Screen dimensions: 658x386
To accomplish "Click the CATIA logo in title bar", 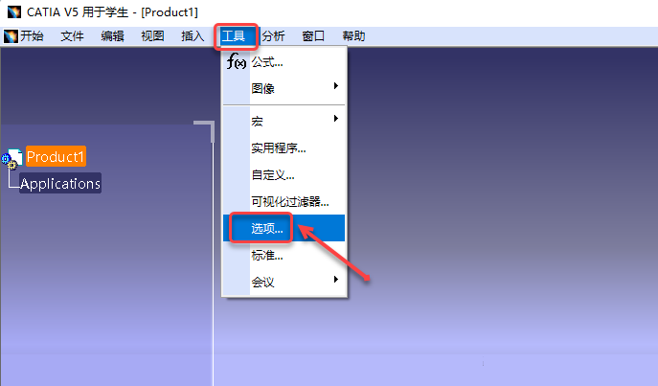I will pos(13,11).
